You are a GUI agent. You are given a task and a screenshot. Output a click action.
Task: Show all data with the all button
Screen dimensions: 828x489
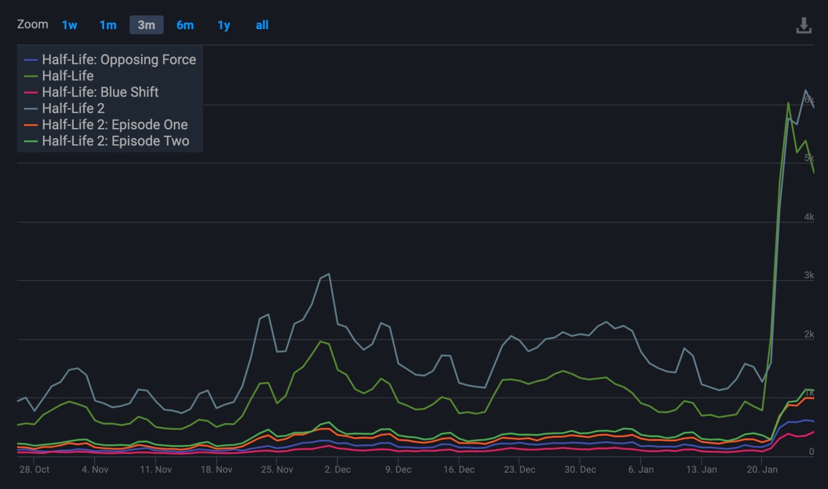[x=262, y=25]
